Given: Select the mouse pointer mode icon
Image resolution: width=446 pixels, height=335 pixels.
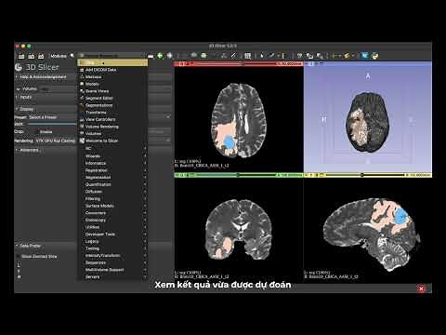Looking at the screenshot, I should pyautogui.click(x=262, y=56).
